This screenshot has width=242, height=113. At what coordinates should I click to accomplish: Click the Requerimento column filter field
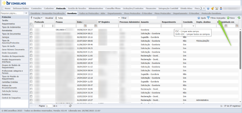172,26
